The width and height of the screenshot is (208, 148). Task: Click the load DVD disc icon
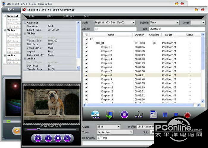pyautogui.click(x=96, y=114)
